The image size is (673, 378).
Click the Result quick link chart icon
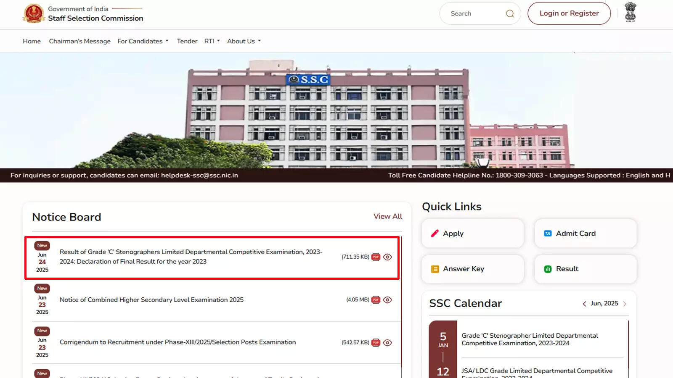tap(547, 269)
